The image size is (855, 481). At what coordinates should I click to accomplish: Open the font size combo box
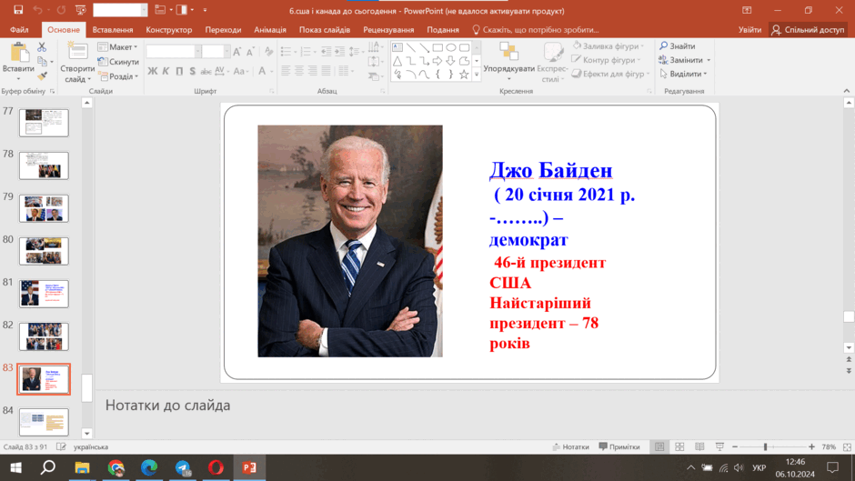216,52
